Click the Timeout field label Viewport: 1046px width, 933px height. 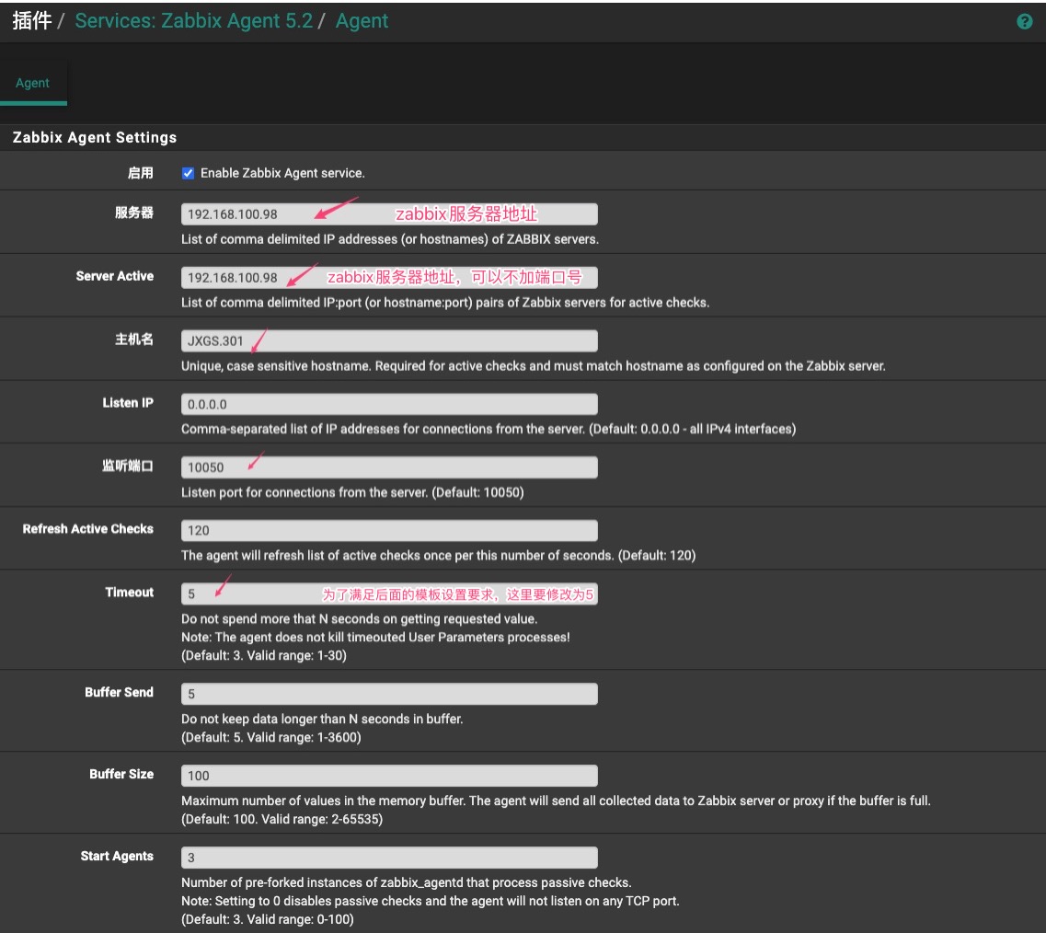click(x=129, y=593)
